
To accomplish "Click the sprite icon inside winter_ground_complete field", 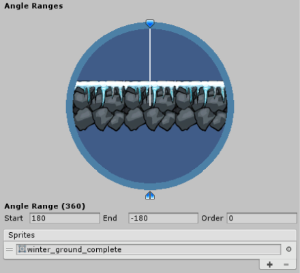I will tap(22, 249).
